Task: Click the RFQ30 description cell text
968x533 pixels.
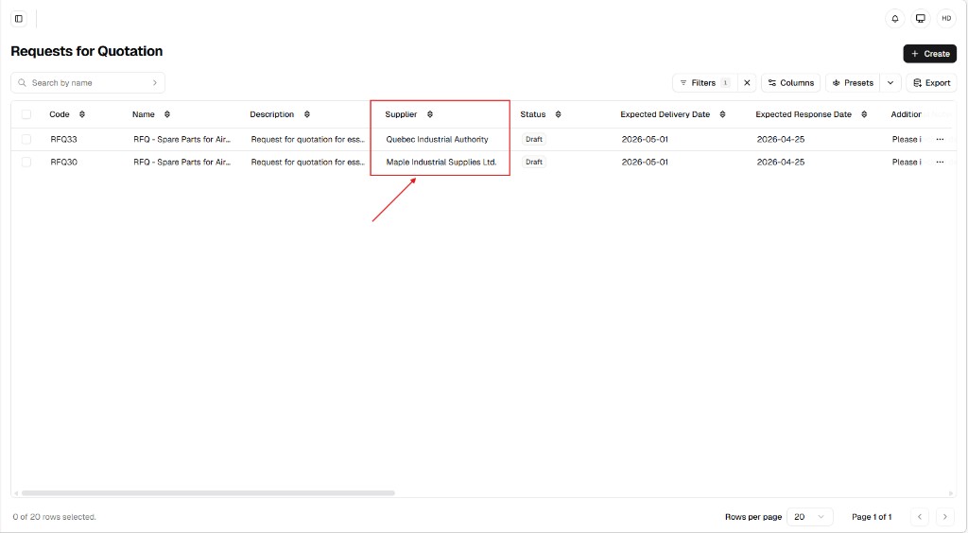Action: point(307,163)
